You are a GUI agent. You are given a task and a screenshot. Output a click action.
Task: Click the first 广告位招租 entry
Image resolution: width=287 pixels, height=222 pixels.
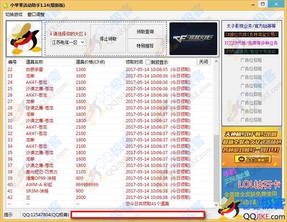coord(251,60)
